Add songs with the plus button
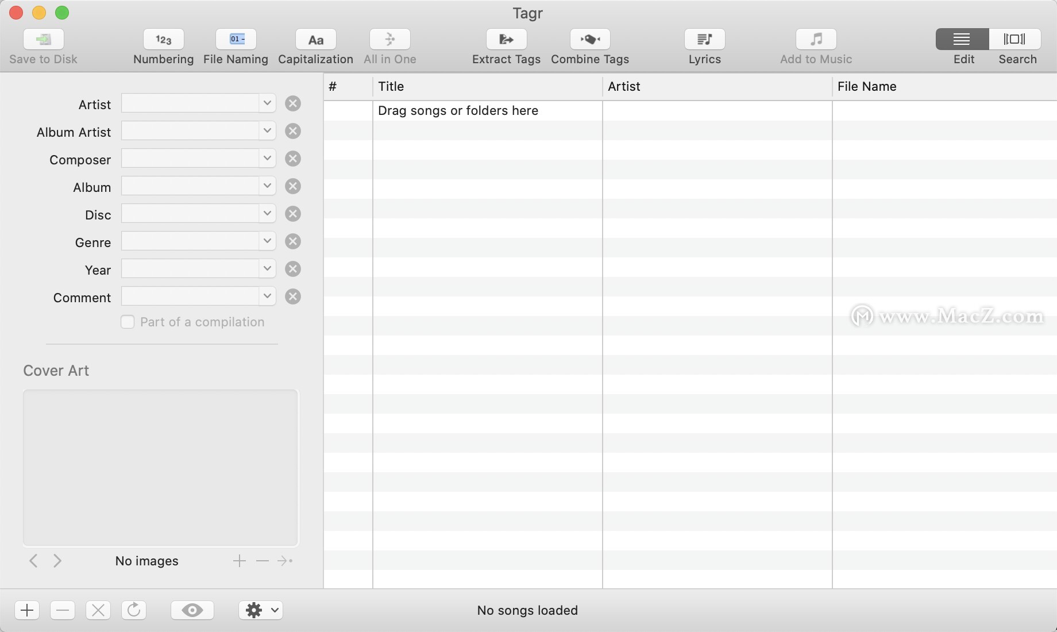Viewport: 1057px width, 632px height. (27, 610)
